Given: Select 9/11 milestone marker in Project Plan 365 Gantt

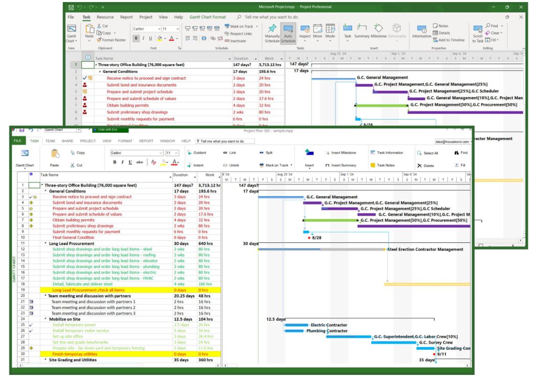Looking at the screenshot, I should (x=434, y=354).
